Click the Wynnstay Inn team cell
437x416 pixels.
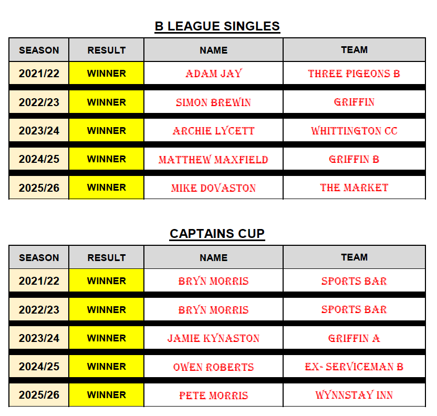click(354, 395)
